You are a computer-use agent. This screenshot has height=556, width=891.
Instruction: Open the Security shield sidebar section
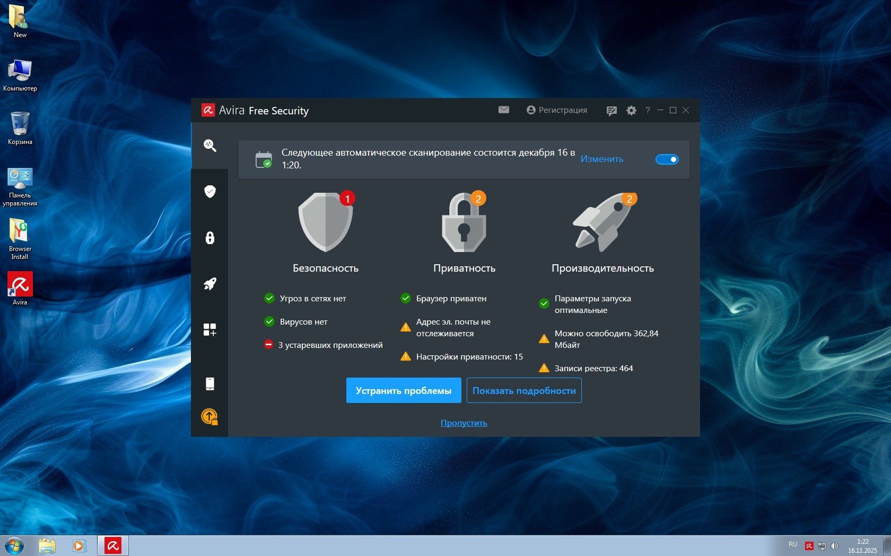(x=210, y=191)
